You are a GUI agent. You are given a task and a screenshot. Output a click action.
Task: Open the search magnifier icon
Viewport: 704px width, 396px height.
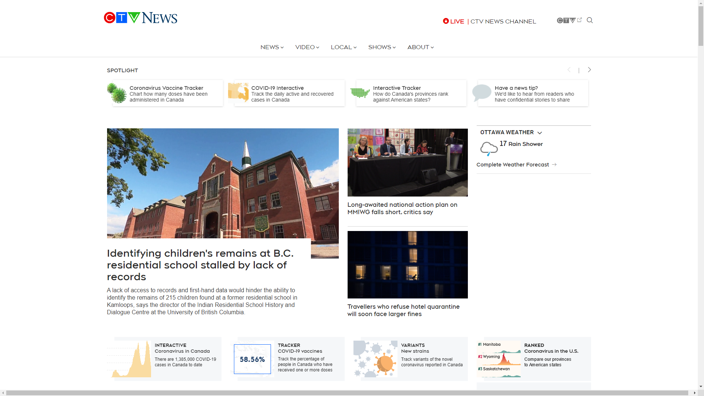pyautogui.click(x=590, y=20)
